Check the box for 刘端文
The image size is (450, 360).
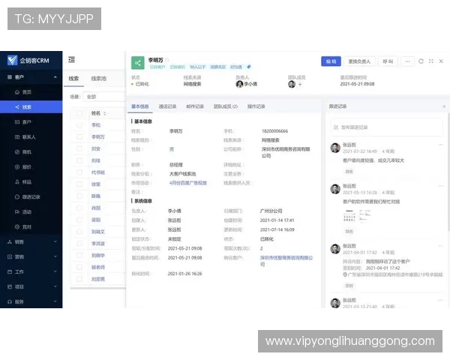pyautogui.click(x=79, y=232)
